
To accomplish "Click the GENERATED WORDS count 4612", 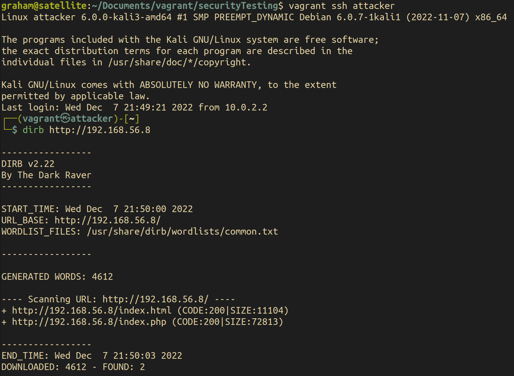I will [x=102, y=277].
